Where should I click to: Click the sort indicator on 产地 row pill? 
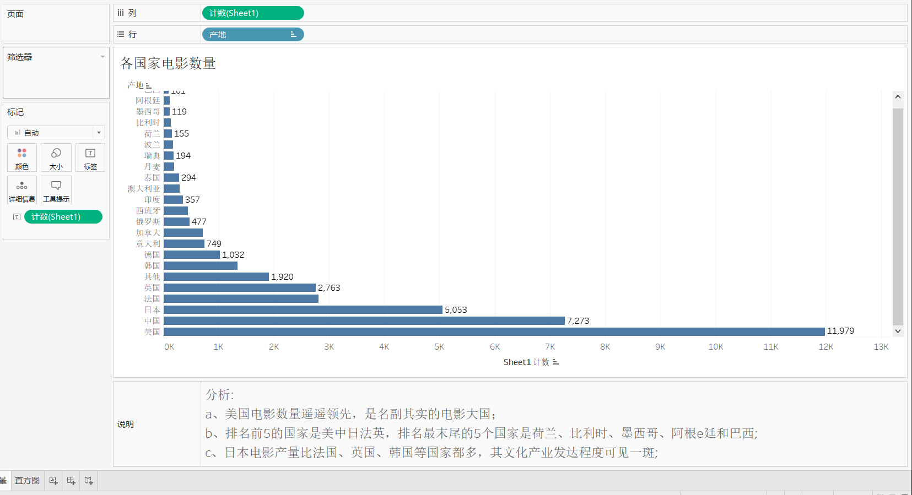coord(293,35)
